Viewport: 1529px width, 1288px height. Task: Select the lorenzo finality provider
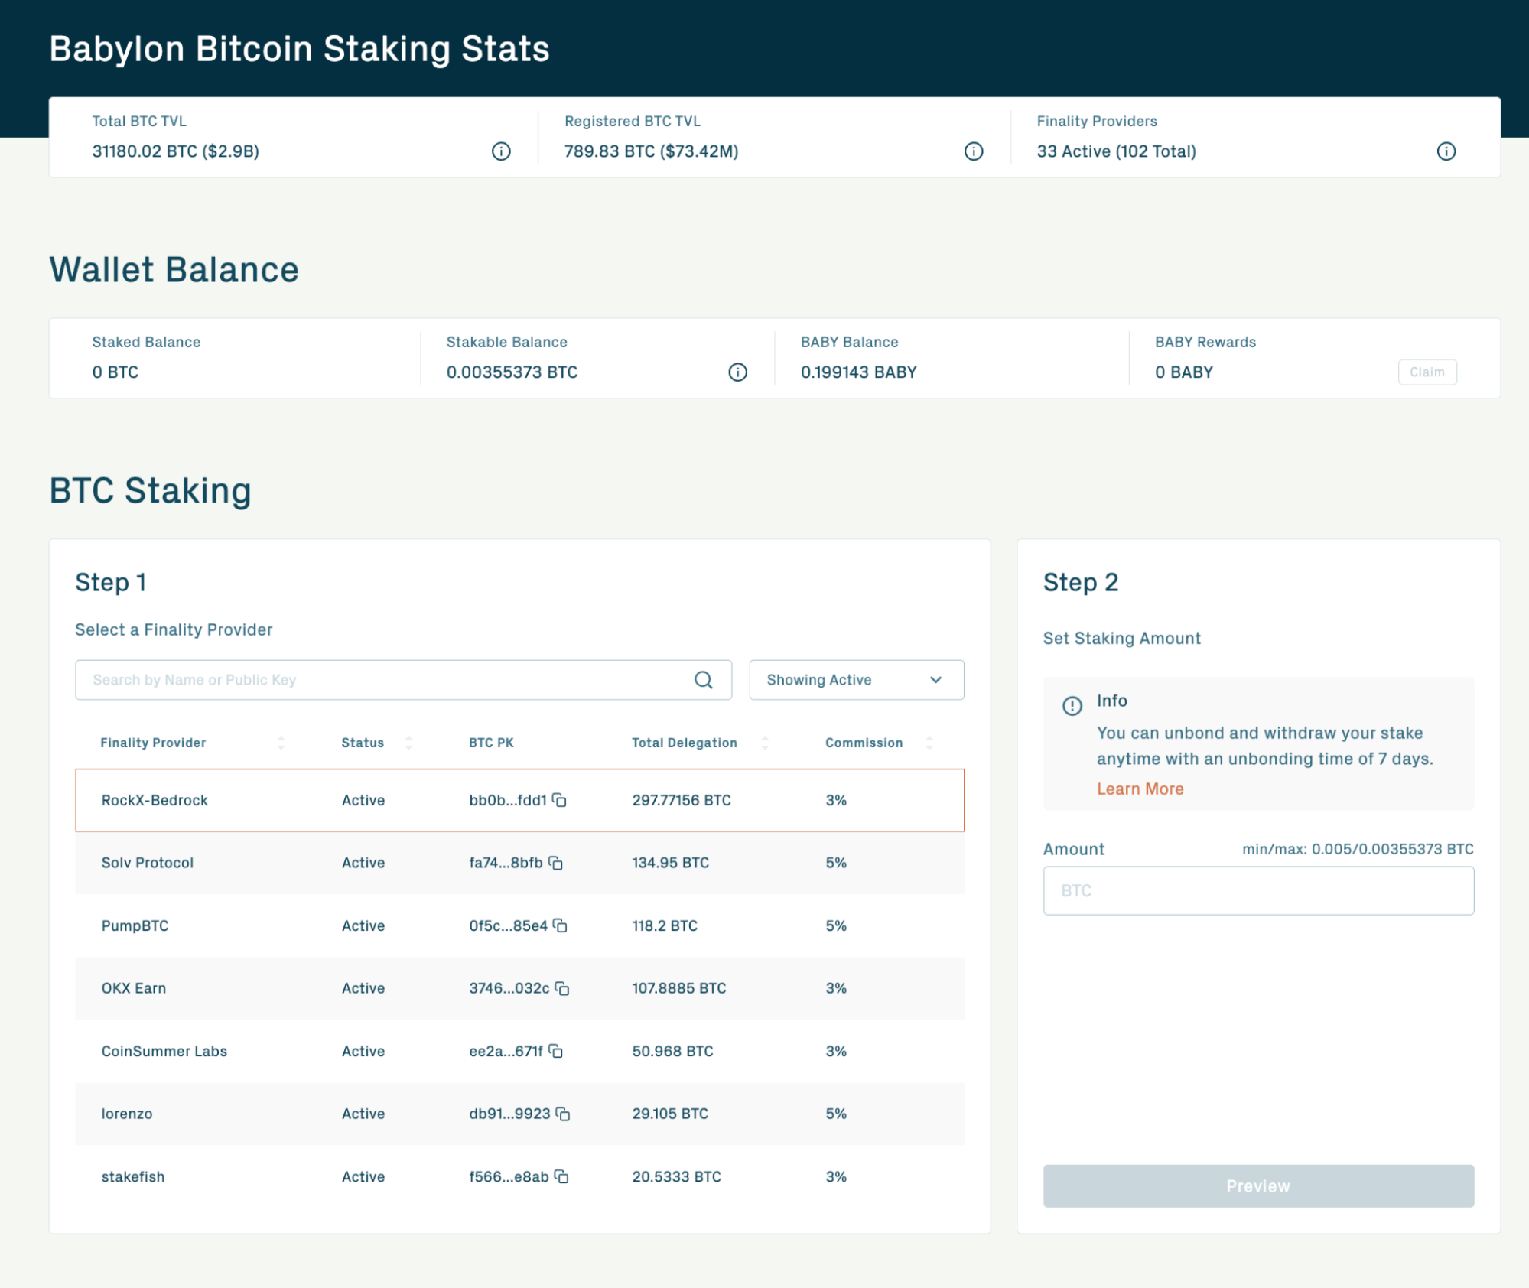click(x=519, y=1114)
